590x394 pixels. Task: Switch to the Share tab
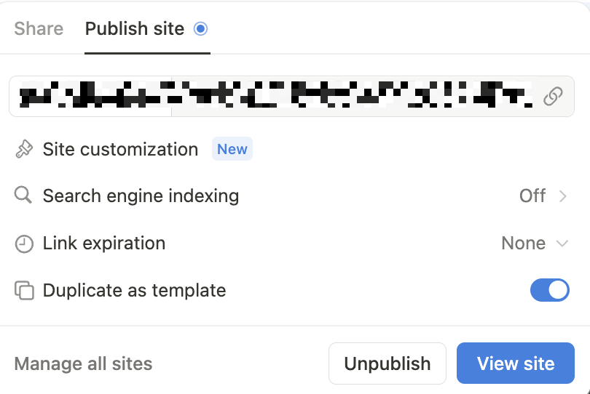point(39,29)
